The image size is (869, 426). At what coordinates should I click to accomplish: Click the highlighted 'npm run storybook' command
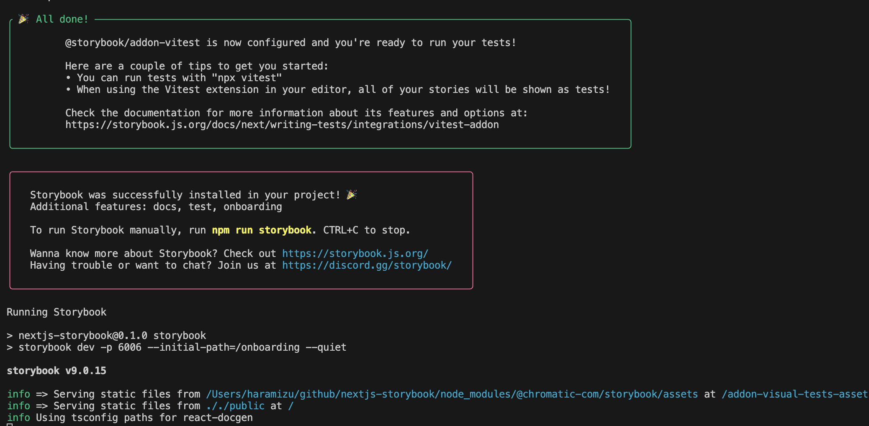coord(262,230)
